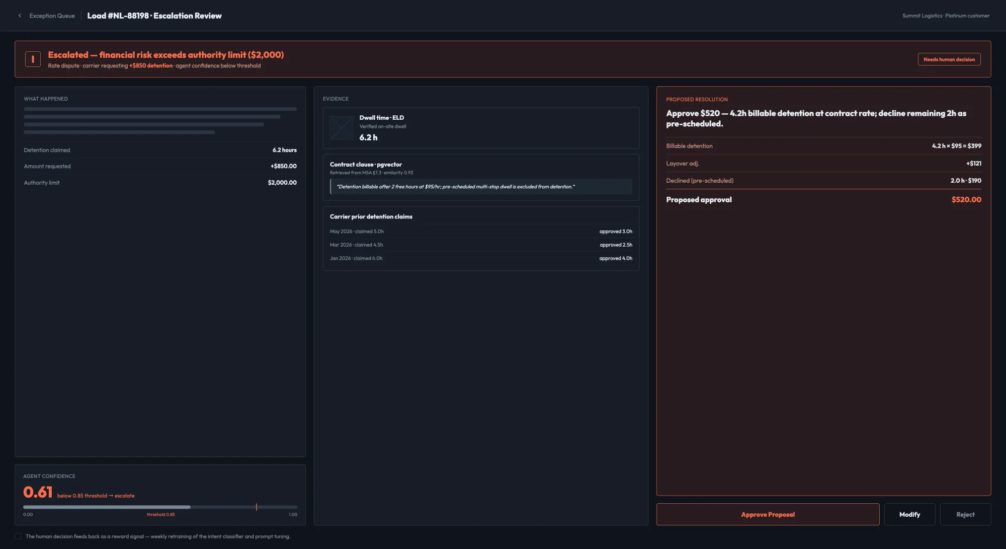Image resolution: width=1006 pixels, height=549 pixels.
Task: Click the Detention claimed 6.2 hours value
Action: pyautogui.click(x=284, y=150)
